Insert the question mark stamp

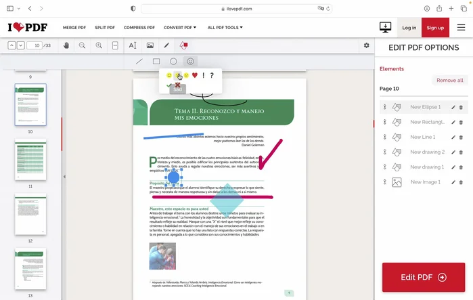click(212, 75)
